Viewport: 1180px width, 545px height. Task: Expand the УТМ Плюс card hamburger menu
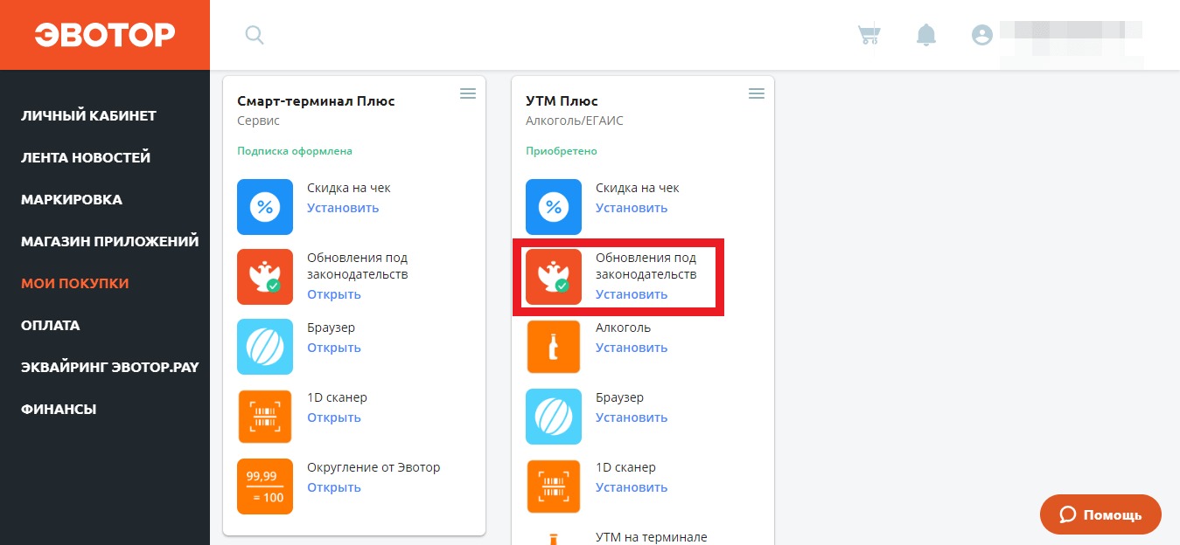coord(757,93)
